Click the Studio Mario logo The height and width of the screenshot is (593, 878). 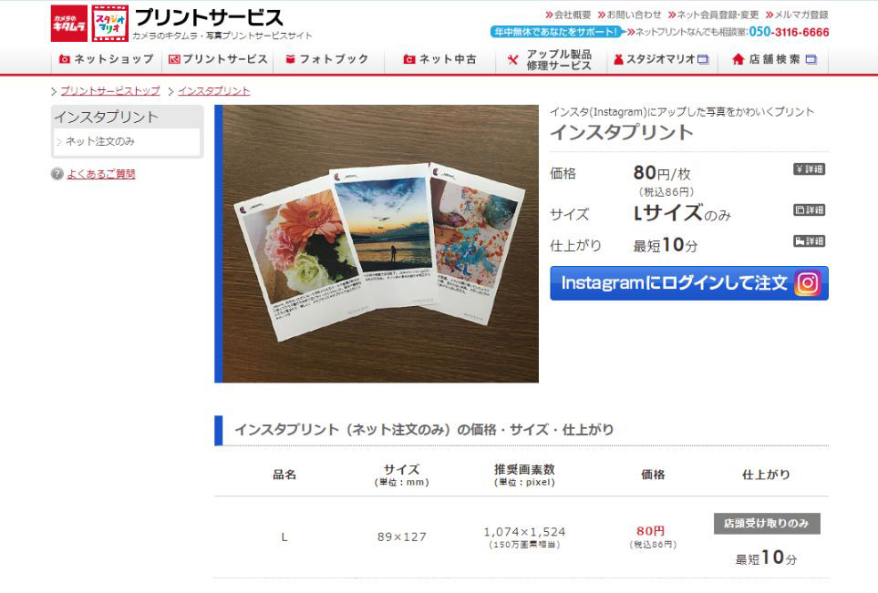click(x=110, y=24)
